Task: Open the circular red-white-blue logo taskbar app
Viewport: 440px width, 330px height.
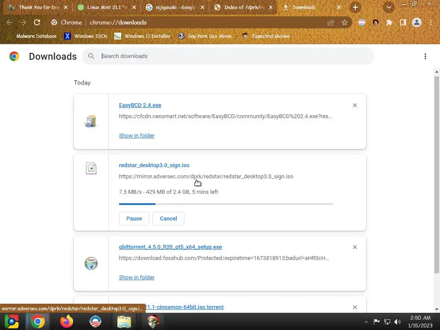Action: pyautogui.click(x=95, y=321)
